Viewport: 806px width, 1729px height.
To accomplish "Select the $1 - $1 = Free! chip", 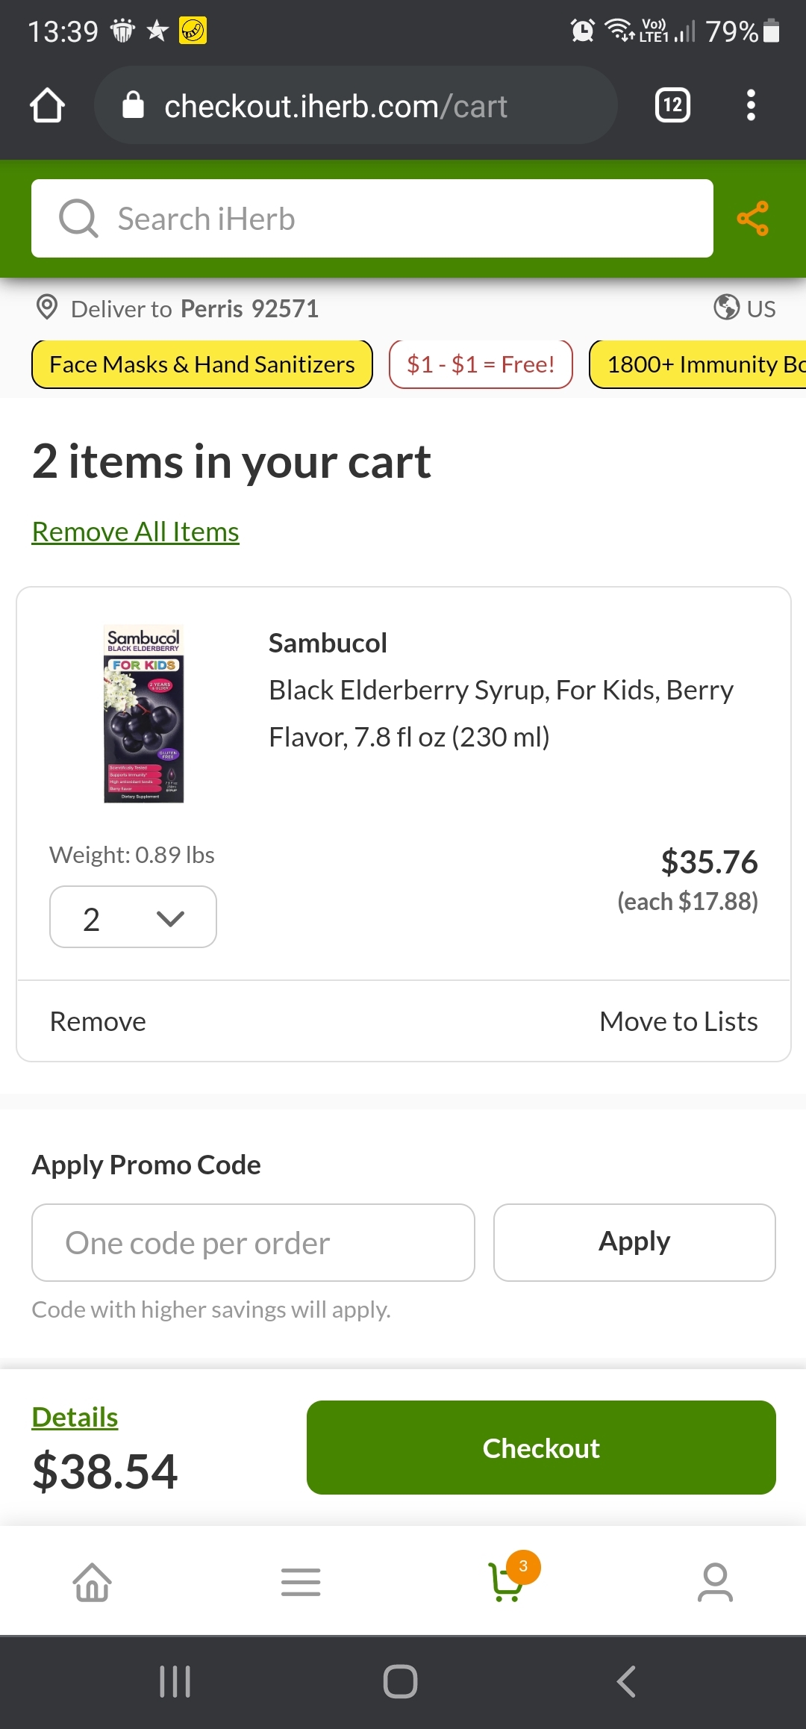I will tap(480, 364).
